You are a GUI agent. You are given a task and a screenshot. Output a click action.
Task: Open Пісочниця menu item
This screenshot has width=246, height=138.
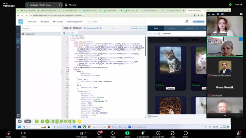pos(32,22)
